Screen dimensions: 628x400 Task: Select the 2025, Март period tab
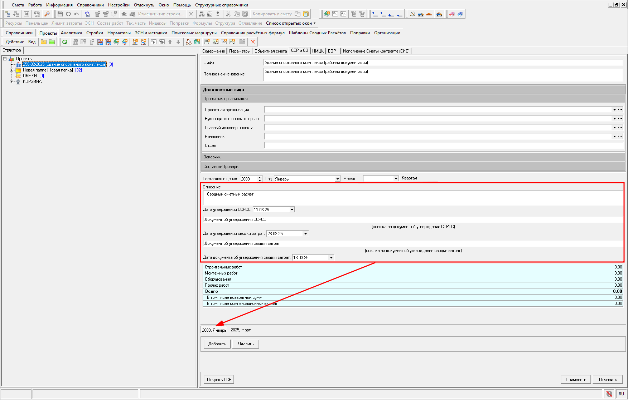coord(241,330)
